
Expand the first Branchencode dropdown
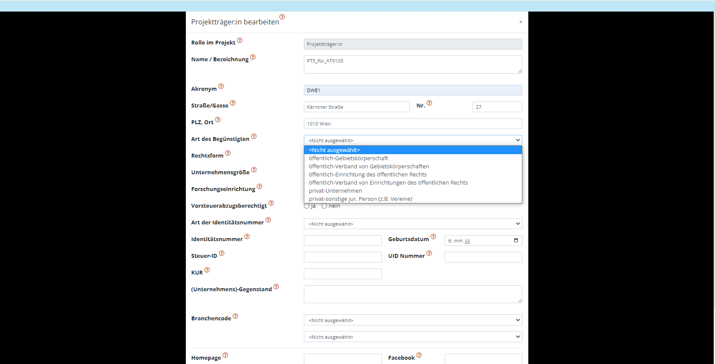(412, 320)
